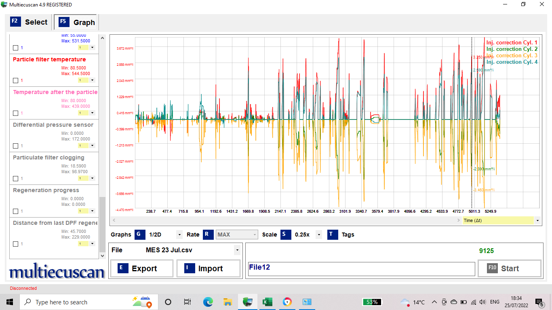Open Cortana from the taskbar
The width and height of the screenshot is (552, 310).
tap(168, 302)
